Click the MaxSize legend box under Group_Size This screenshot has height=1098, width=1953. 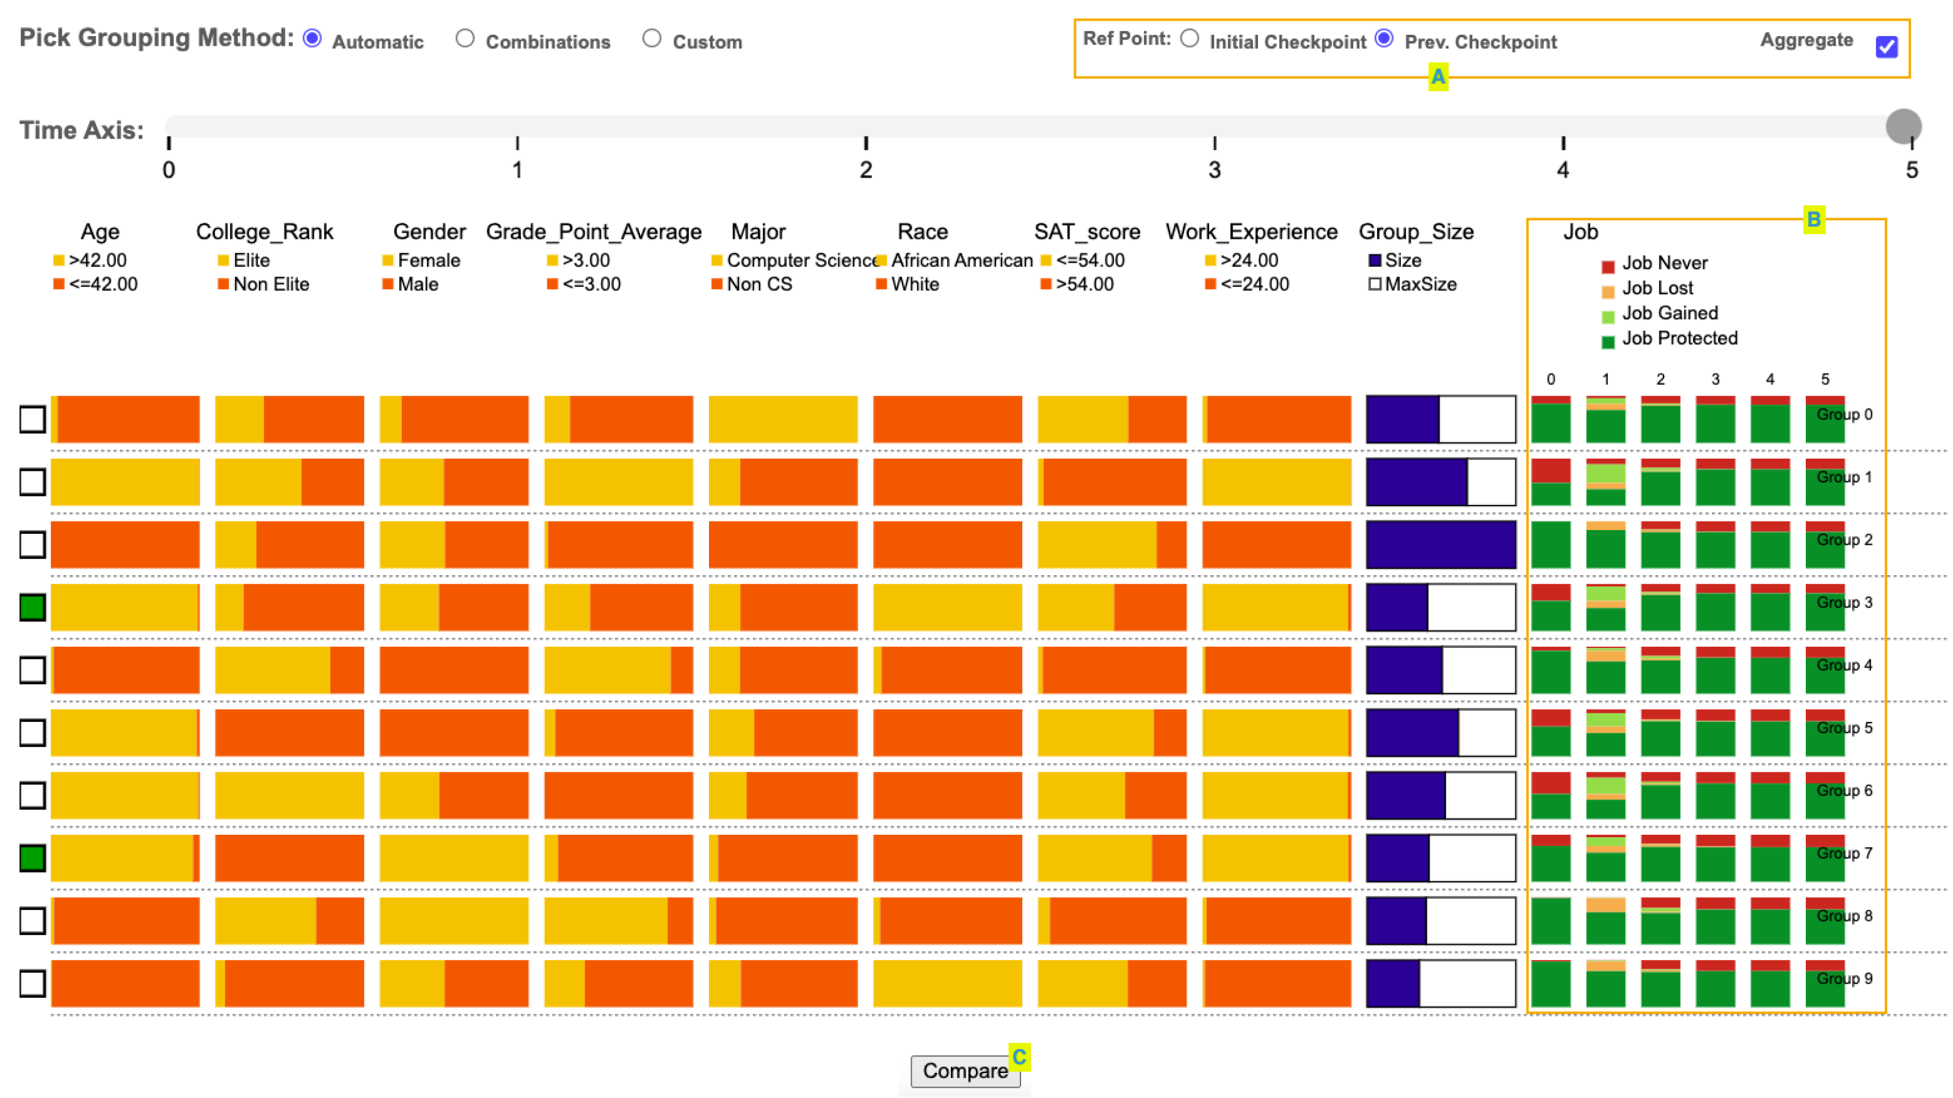[1375, 285]
